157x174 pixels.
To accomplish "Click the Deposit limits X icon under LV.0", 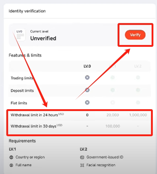I will tap(87, 90).
